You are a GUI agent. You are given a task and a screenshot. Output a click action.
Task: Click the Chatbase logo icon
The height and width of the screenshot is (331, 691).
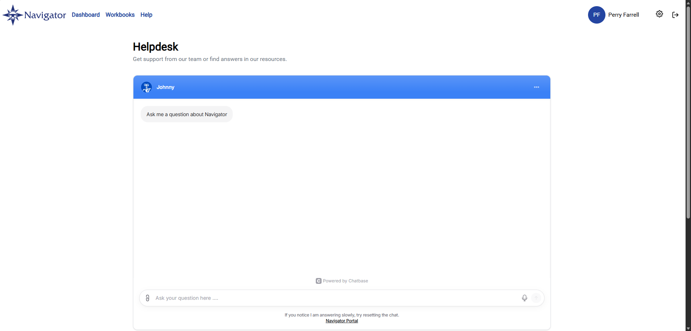[318, 281]
